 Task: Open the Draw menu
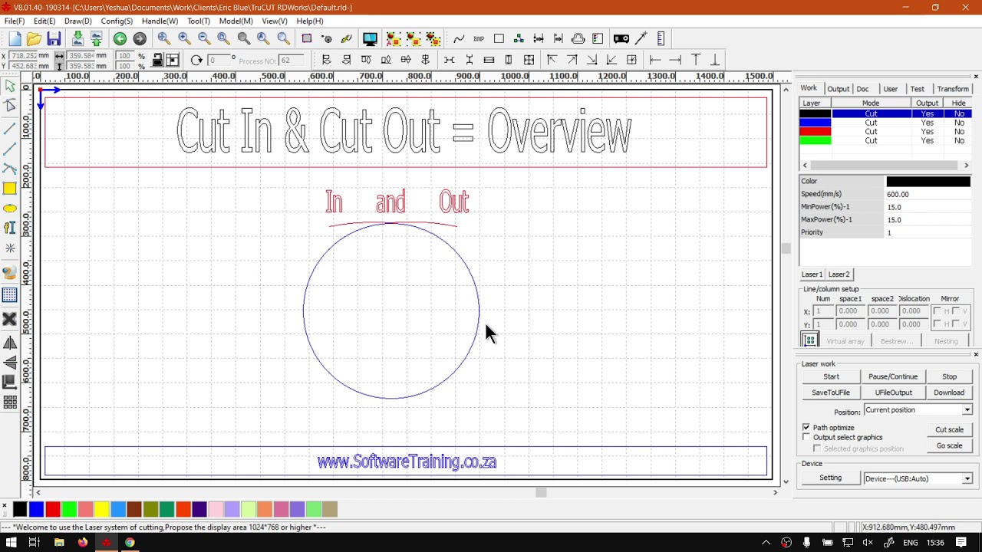tap(77, 21)
